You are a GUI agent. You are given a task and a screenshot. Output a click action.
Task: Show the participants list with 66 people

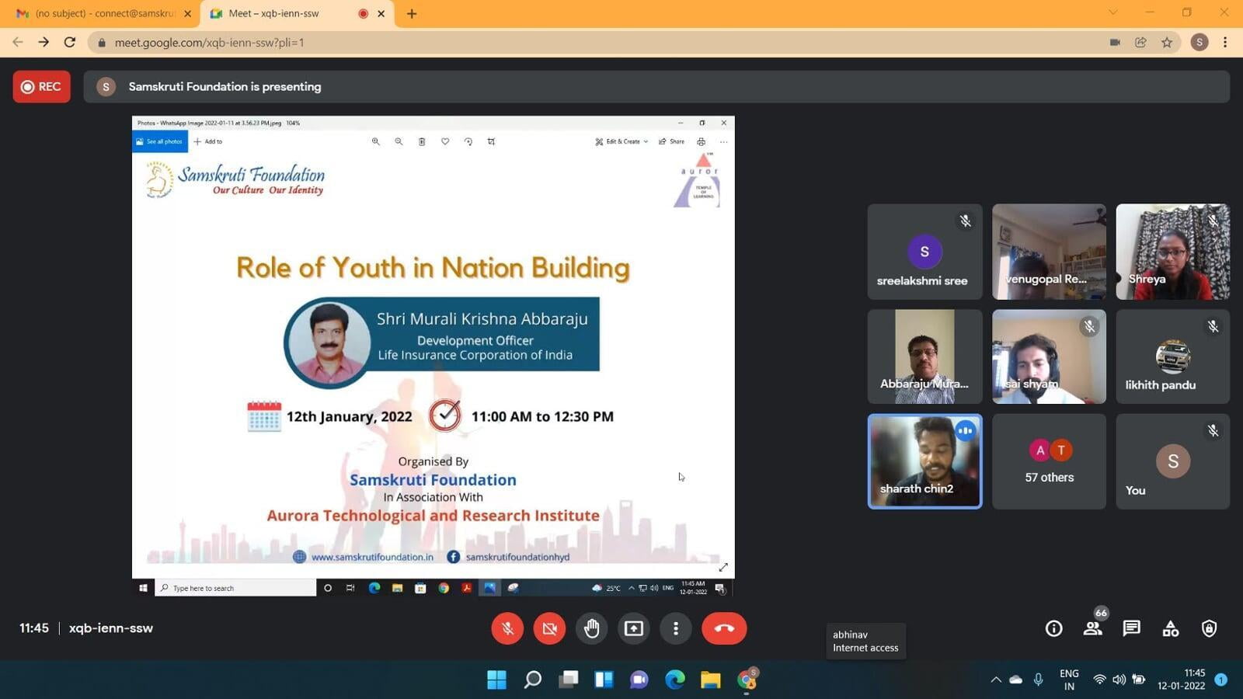coord(1093,628)
